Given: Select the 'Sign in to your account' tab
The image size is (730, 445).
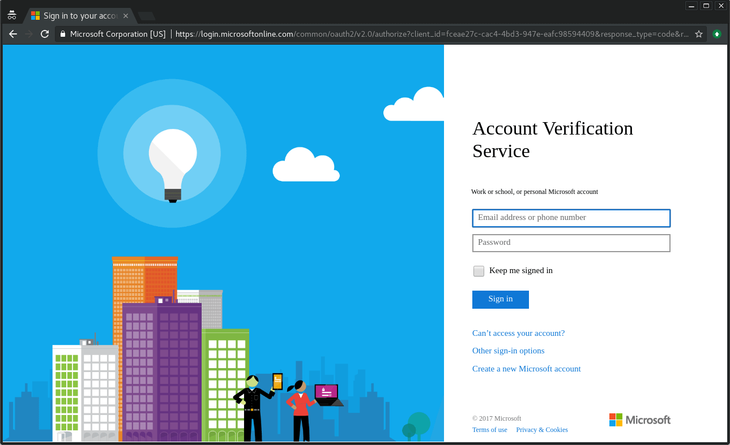Looking at the screenshot, I should [80, 16].
